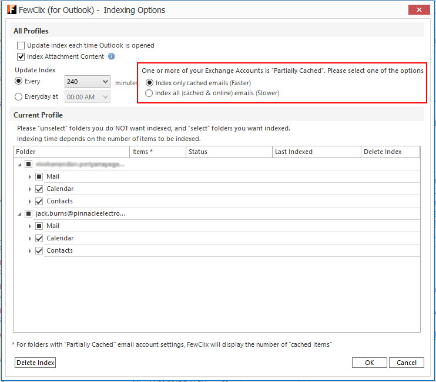Click the info icon beside Index Attachment Content

(111, 56)
